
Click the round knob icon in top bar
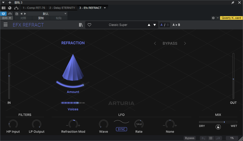coord(10,8)
